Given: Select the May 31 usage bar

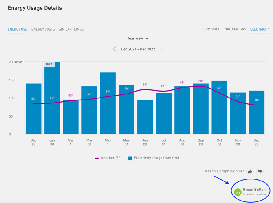Looking at the screenshot, I should click(x=127, y=109).
